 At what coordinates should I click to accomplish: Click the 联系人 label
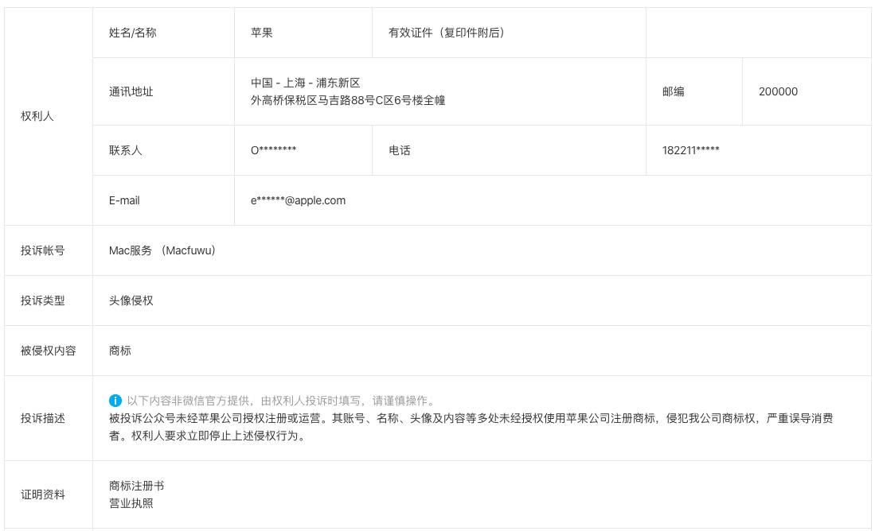[x=126, y=150]
